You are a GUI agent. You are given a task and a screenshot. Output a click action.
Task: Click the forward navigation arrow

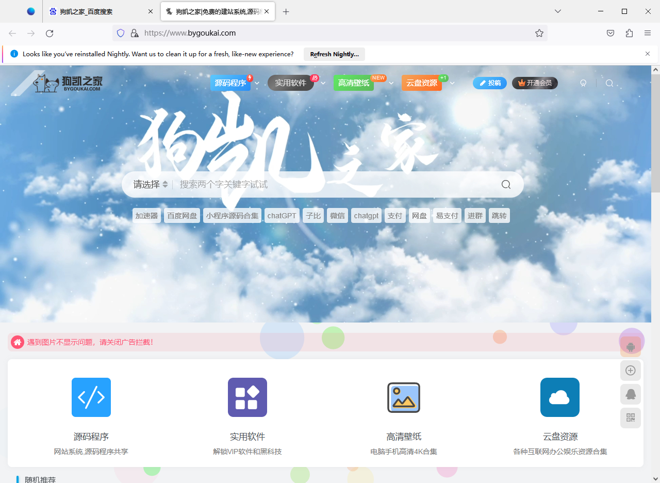[31, 33]
